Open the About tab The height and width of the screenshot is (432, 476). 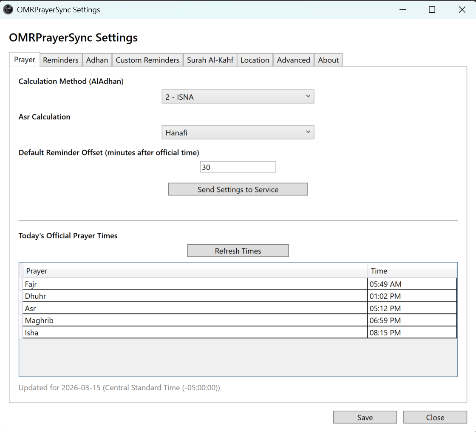pyautogui.click(x=328, y=60)
